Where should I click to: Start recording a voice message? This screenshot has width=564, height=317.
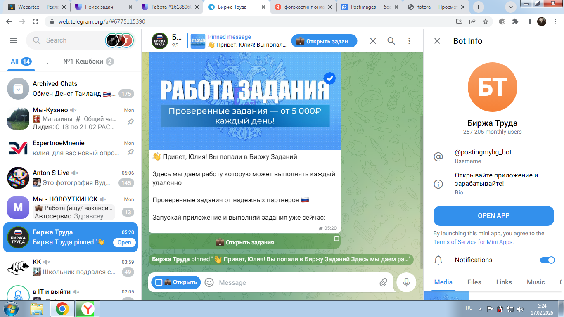pyautogui.click(x=407, y=282)
